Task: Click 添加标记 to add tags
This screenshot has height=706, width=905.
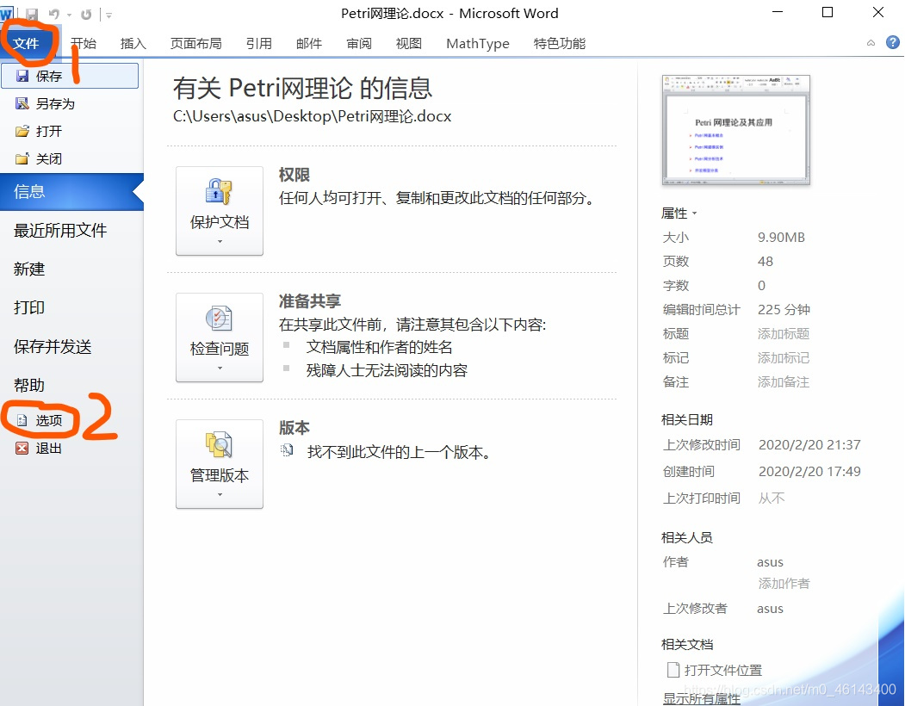Action: [784, 358]
